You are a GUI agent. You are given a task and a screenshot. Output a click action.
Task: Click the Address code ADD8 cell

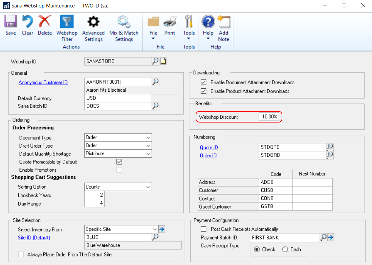(276, 182)
